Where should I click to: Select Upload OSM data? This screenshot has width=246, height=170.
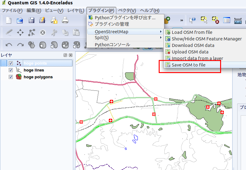pos(205,52)
